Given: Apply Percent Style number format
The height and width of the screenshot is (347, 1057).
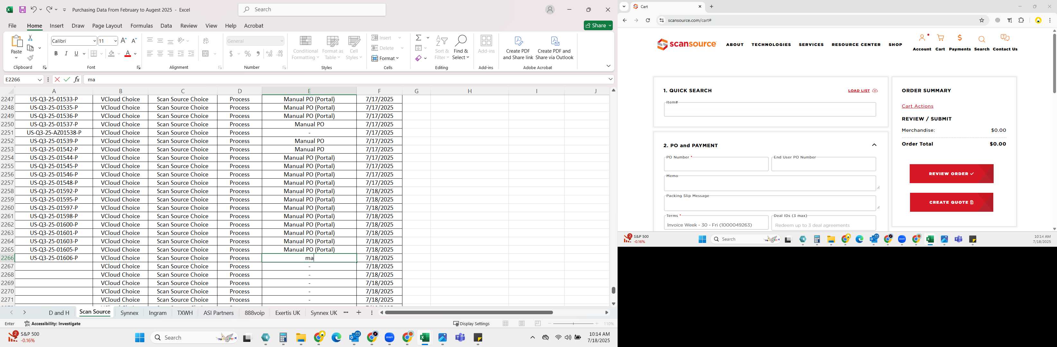Looking at the screenshot, I should click(247, 54).
